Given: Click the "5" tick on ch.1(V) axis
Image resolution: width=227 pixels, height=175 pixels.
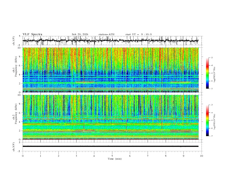Looking at the screenshot, I should (x=20, y=36).
